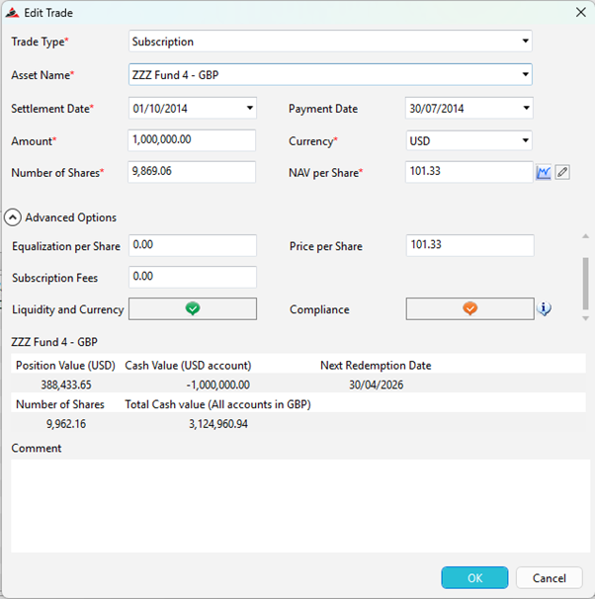Click Total Cash value (All accounts) header

[x=217, y=404]
